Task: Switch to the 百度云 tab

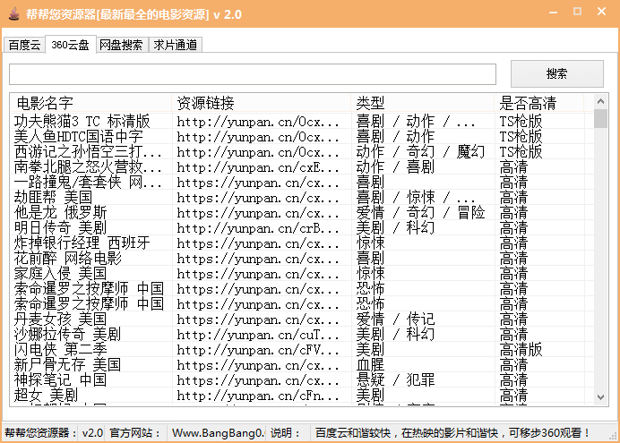Action: click(x=24, y=45)
